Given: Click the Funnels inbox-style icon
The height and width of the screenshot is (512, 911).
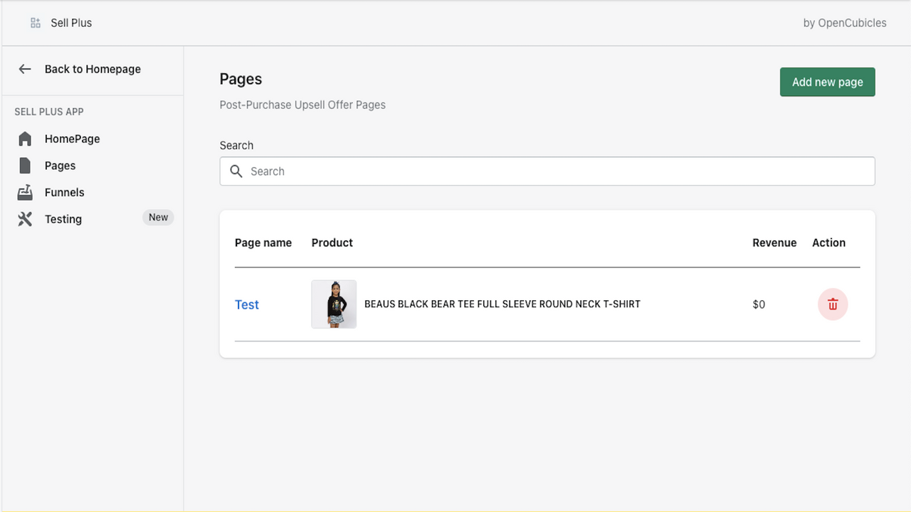Looking at the screenshot, I should pos(25,192).
